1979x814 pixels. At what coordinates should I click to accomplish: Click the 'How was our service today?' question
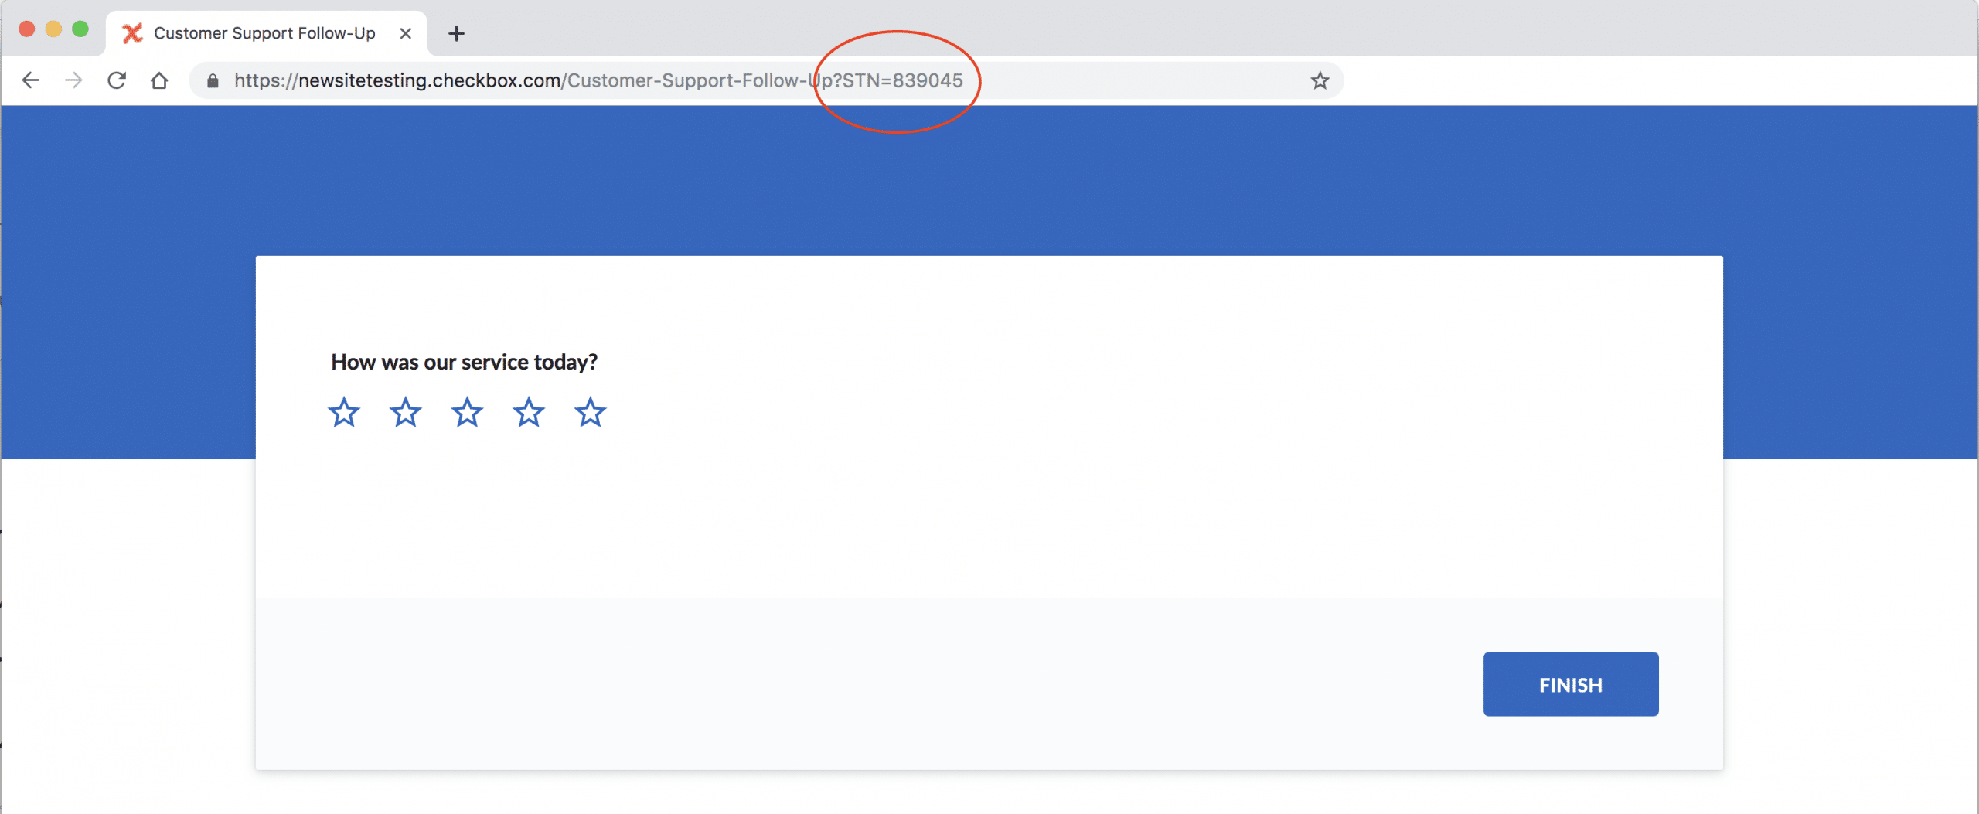coord(465,362)
